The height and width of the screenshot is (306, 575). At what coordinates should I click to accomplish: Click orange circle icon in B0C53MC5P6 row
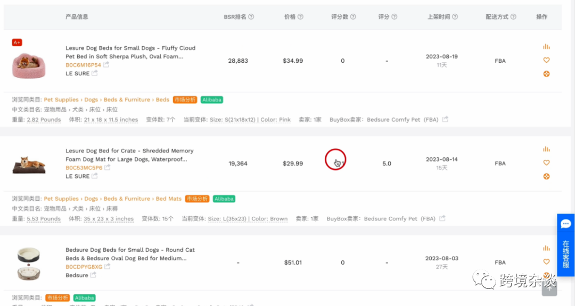(546, 176)
